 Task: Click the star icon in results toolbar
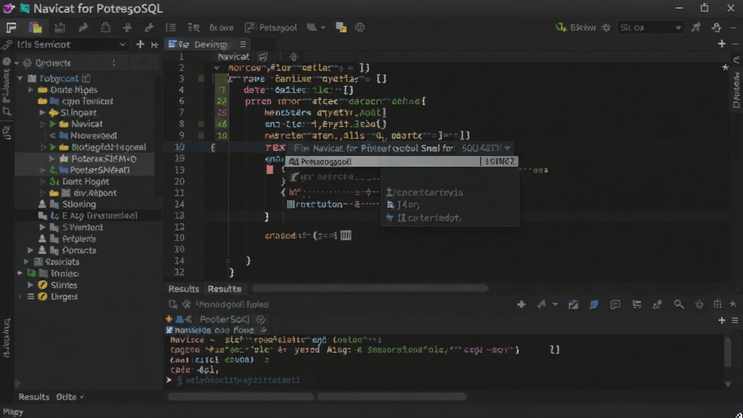point(733,304)
